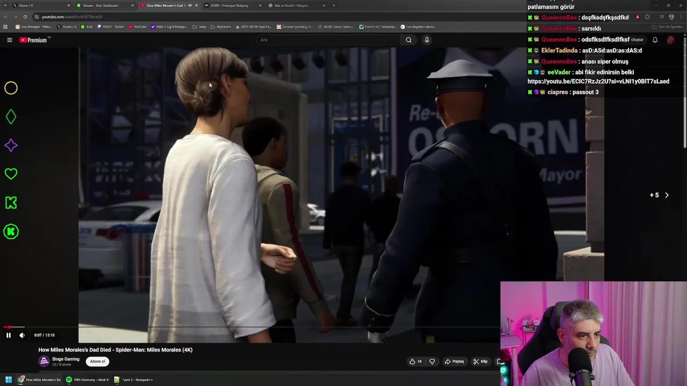This screenshot has width=687, height=386.
Task: Open the YouTube hamburger guide menu
Action: (9, 40)
